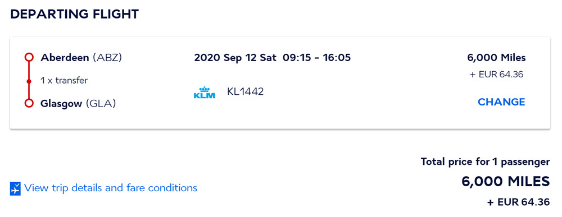Select Glasgow (GLA) destination text
The height and width of the screenshot is (217, 562).
78,104
